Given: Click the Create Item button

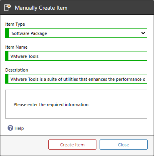Looking at the screenshot, I should point(72,145).
